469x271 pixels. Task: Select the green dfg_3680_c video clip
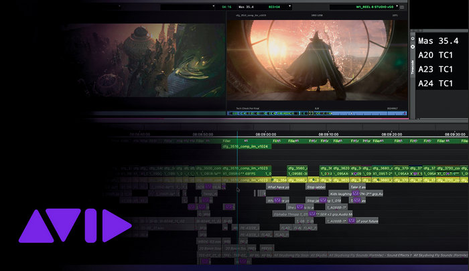383,168
